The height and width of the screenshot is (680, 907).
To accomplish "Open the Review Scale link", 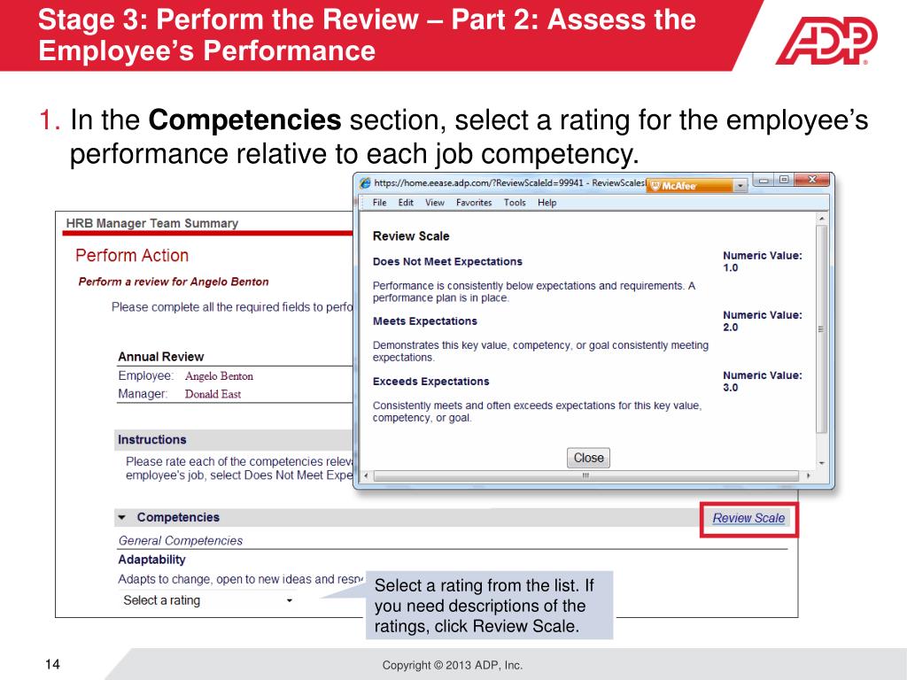I will [748, 518].
